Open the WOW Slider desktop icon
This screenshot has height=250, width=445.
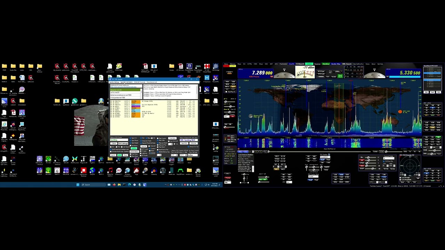tap(119, 67)
